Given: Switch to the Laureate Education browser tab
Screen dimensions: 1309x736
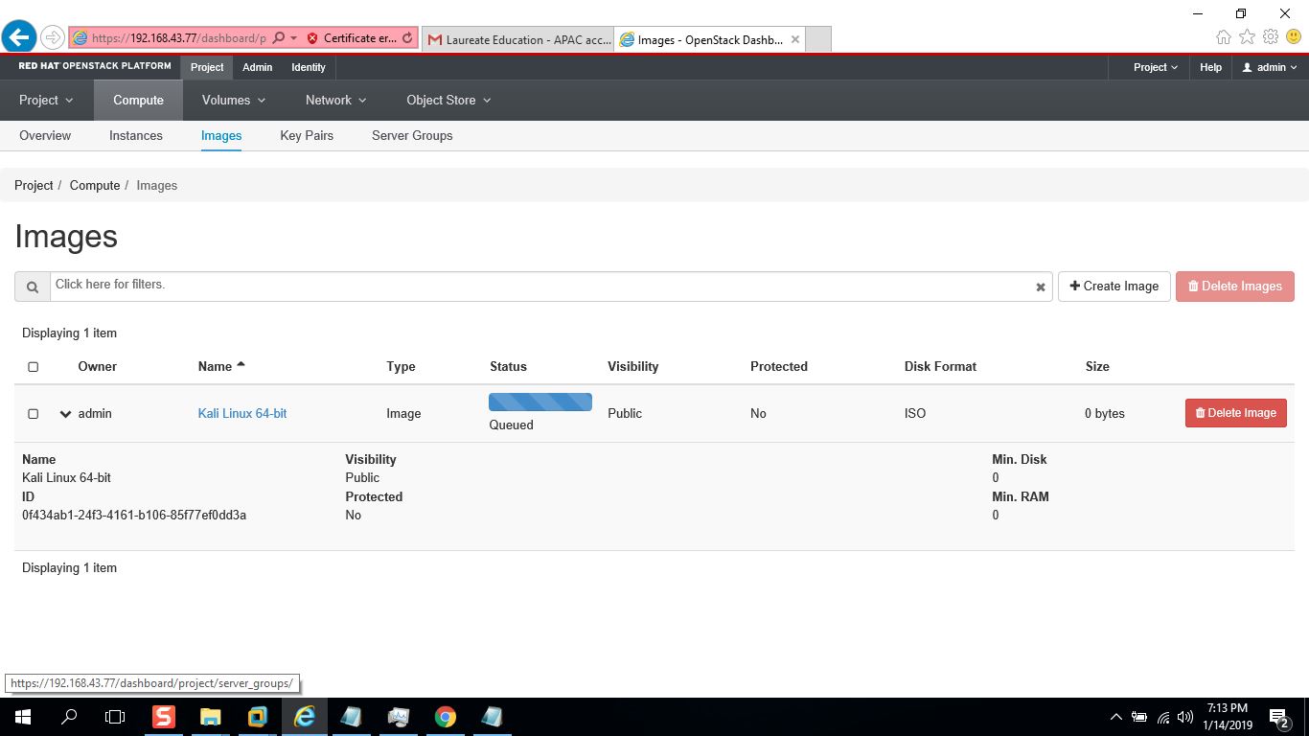Looking at the screenshot, I should tap(517, 39).
